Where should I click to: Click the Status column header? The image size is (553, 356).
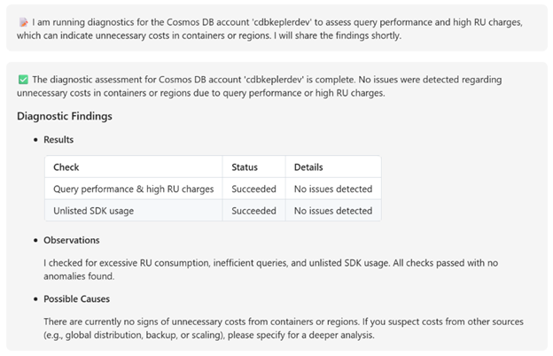[x=245, y=167]
